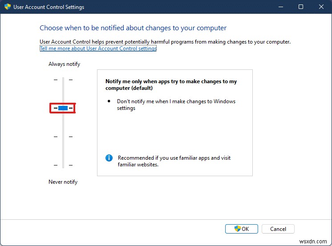
Task: Click the 'User Account Control Settings' title text
Action: click(x=49, y=7)
